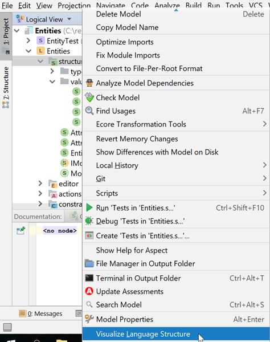
Task: Collapse the val folder node
Action: click(x=52, y=82)
